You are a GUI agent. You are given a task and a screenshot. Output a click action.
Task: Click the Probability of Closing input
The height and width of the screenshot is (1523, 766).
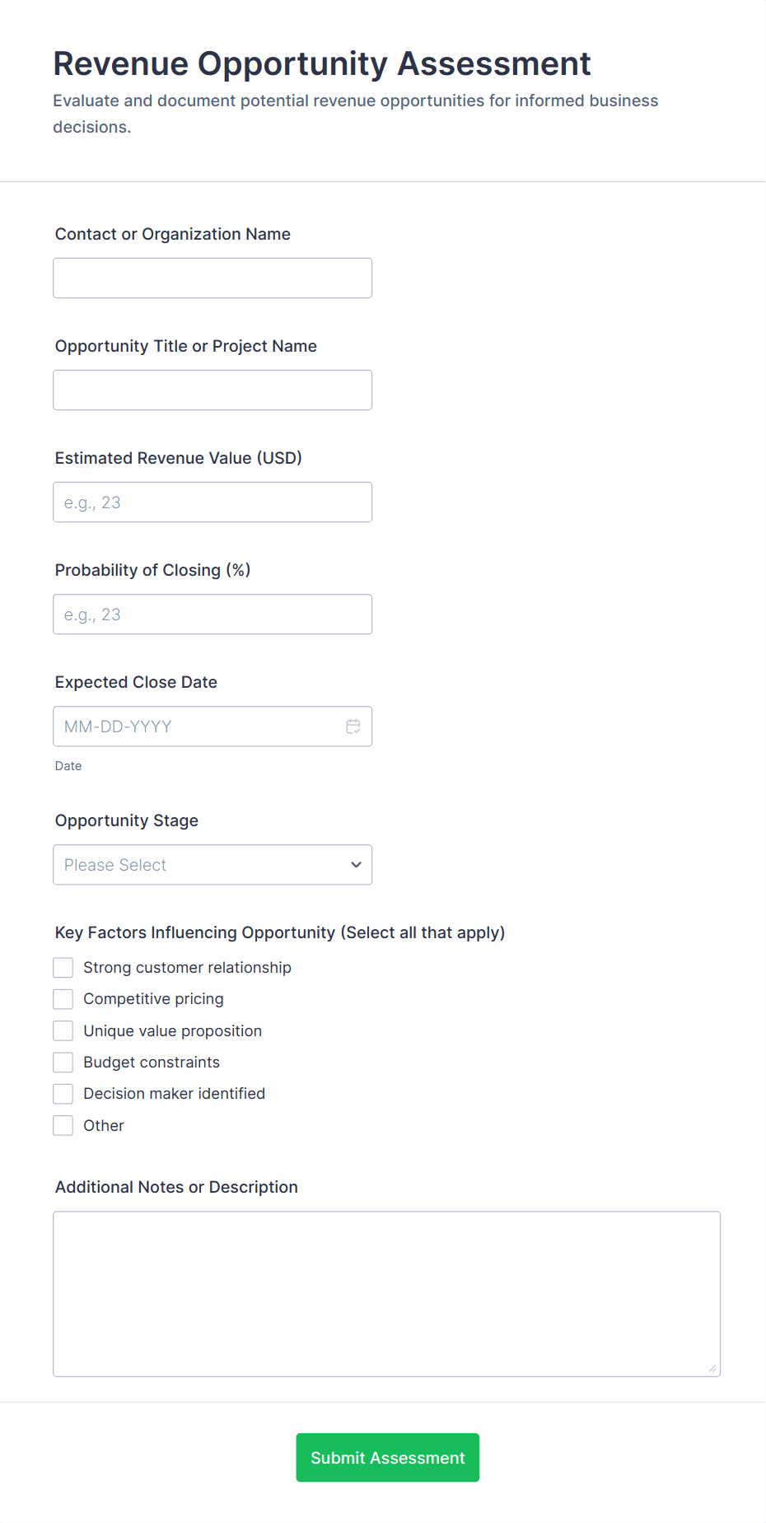(x=213, y=614)
